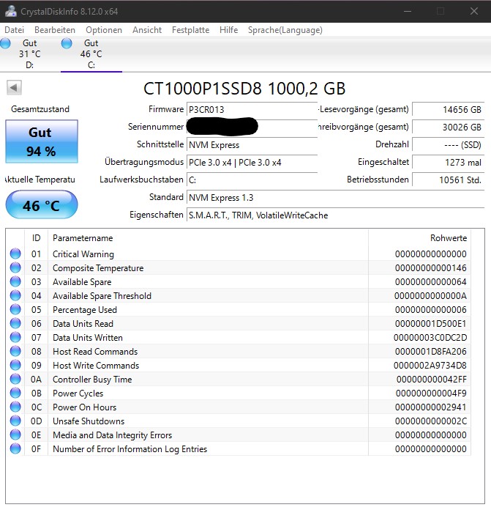The height and width of the screenshot is (510, 491).
Task: Click the Lesevorgänge value 14656 GB
Action: [x=448, y=110]
